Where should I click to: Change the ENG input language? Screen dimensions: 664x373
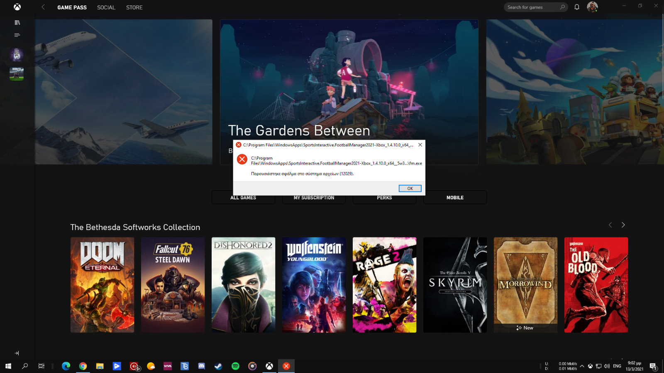(x=617, y=366)
